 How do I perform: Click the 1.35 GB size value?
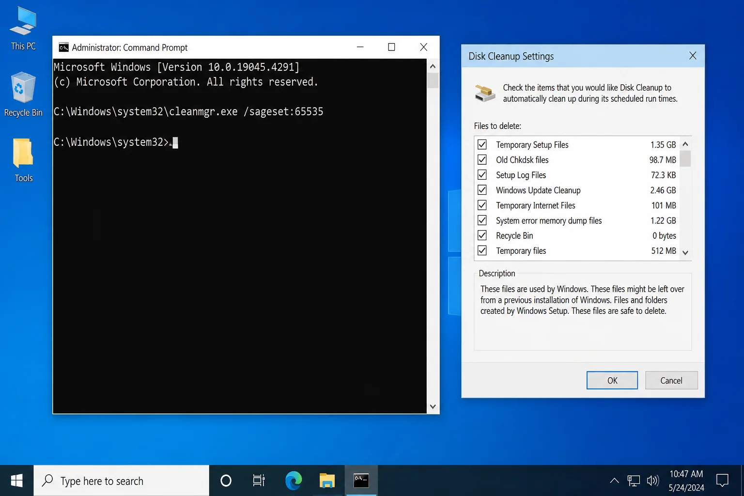coord(663,145)
